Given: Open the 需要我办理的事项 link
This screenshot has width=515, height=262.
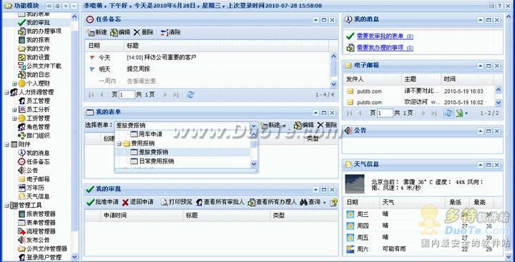Looking at the screenshot, I should click(x=385, y=49).
